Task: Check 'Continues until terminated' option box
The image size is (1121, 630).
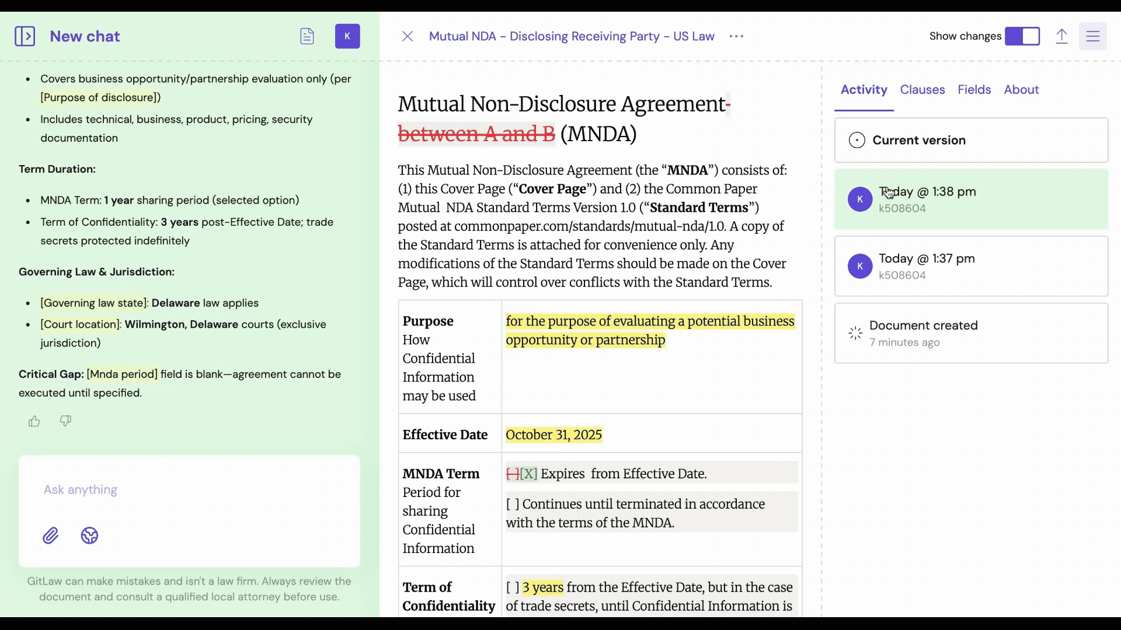Action: pos(512,504)
